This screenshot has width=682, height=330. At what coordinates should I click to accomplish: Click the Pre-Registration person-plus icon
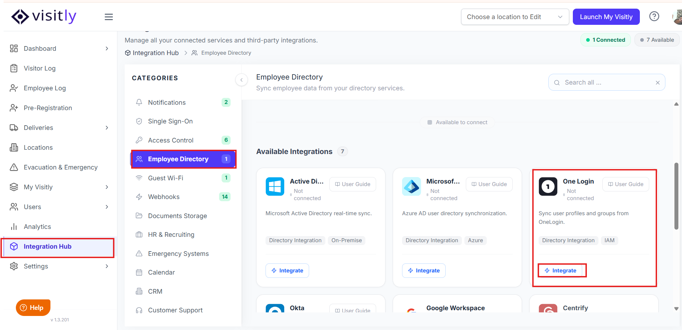pos(14,108)
